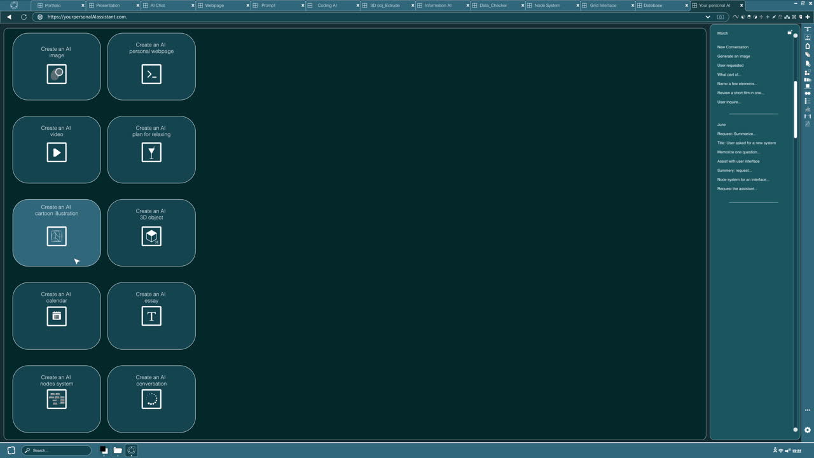The image size is (814, 458).
Task: Open the New Conversation history entry
Action: point(733,47)
